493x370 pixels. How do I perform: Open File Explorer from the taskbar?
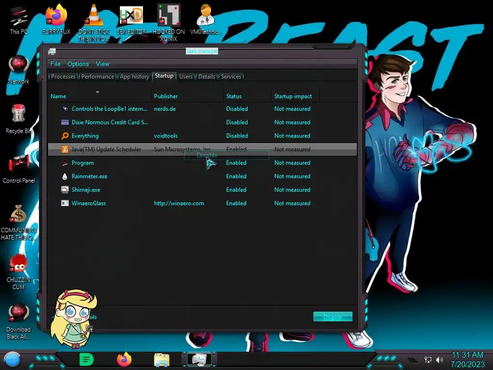(x=162, y=360)
